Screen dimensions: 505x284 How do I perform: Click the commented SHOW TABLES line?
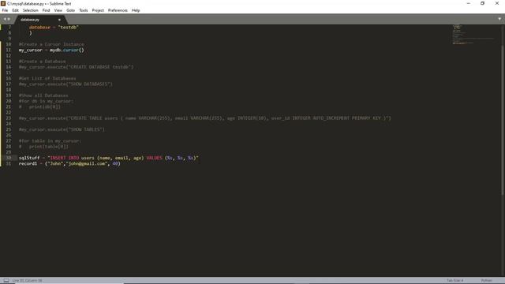pos(62,129)
